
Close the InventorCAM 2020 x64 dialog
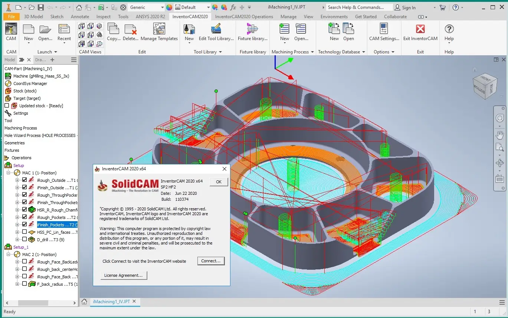[224, 169]
